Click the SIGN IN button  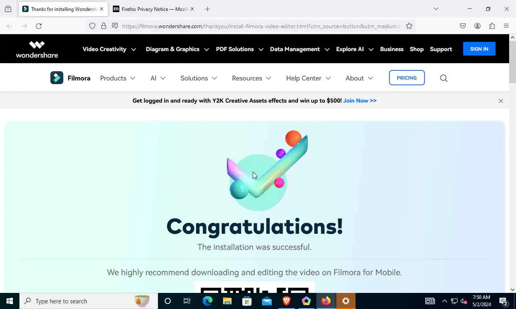click(x=479, y=49)
